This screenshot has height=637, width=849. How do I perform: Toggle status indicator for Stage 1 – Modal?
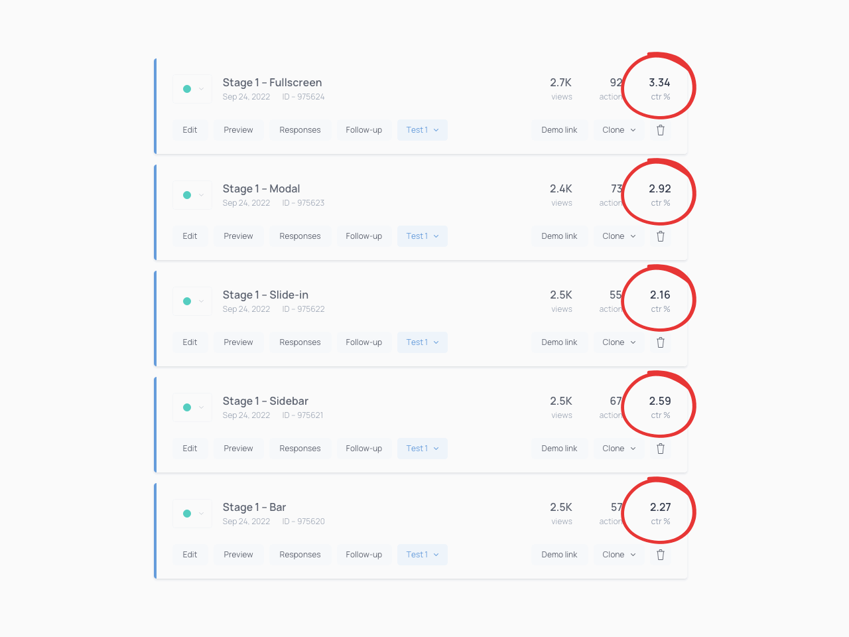(x=187, y=195)
